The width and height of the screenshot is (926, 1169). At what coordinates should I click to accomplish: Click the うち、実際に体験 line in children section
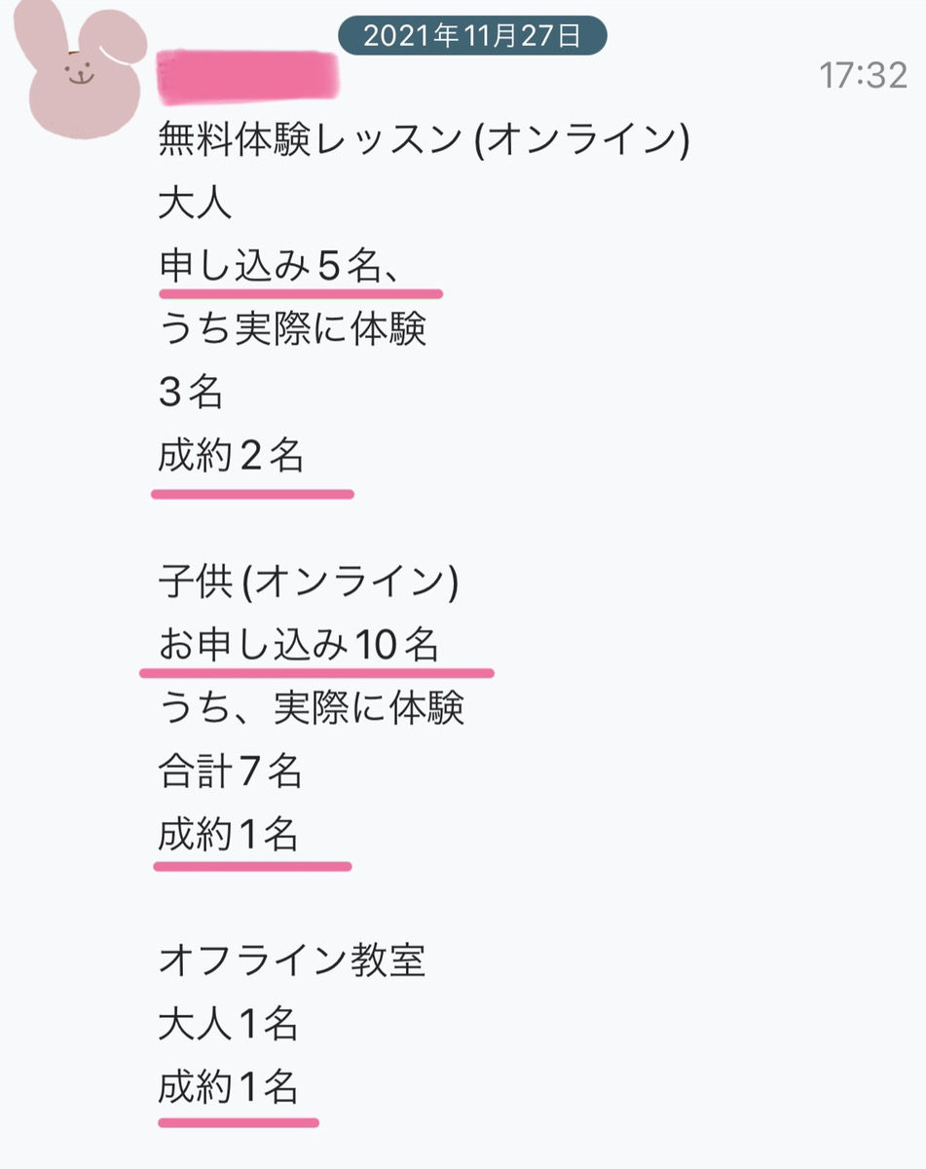pyautogui.click(x=312, y=708)
